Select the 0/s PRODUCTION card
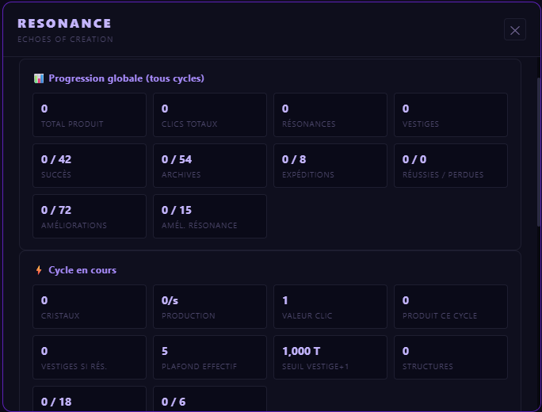Image resolution: width=542 pixels, height=412 pixels. (210, 307)
